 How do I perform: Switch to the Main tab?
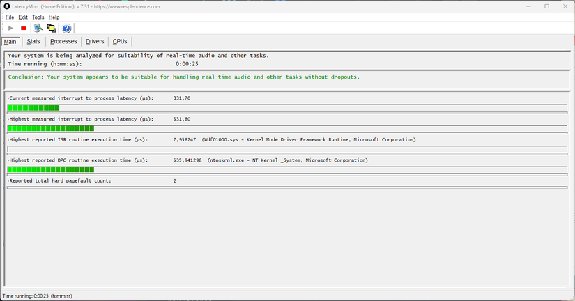pyautogui.click(x=10, y=41)
